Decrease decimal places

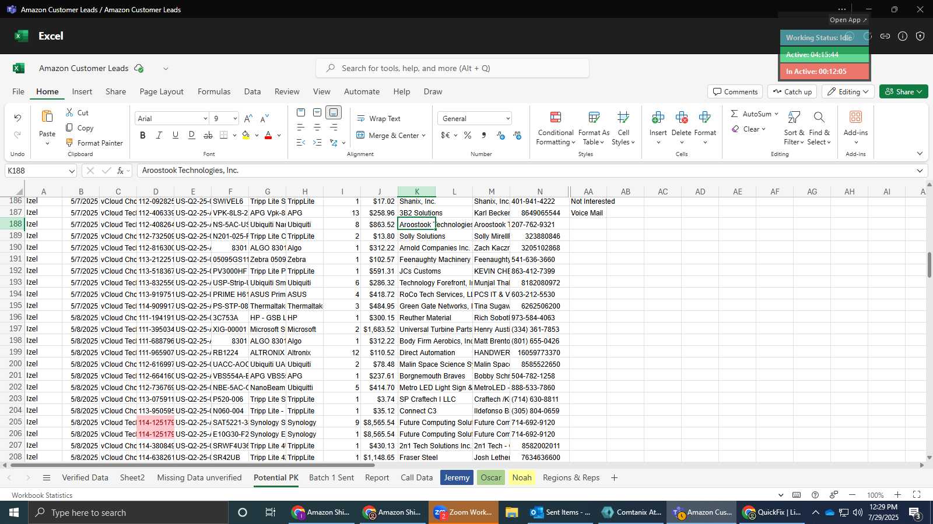click(517, 135)
